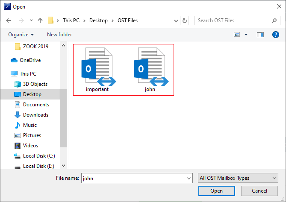This screenshot has width=286, height=202.
Task: Click the Forward navigation arrow
Action: [21, 20]
